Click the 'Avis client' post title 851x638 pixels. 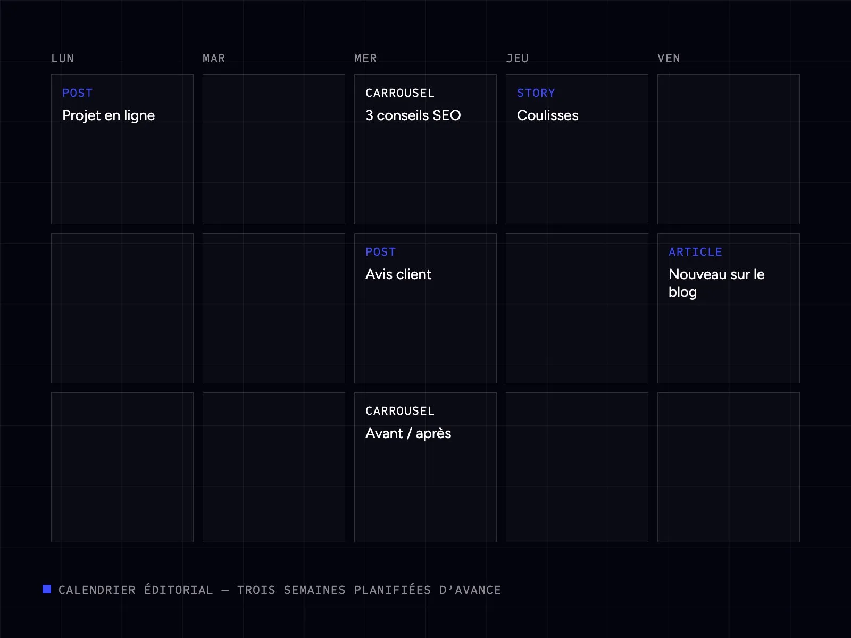(x=398, y=274)
